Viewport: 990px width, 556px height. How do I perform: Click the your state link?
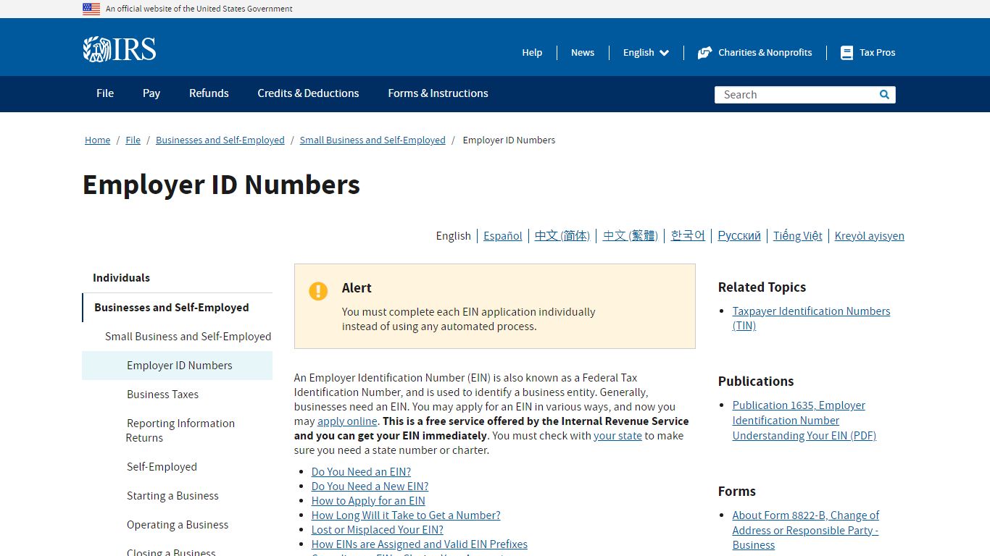617,436
